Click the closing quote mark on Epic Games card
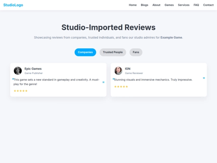Screen dimensions: 217x163 pos(103,83)
